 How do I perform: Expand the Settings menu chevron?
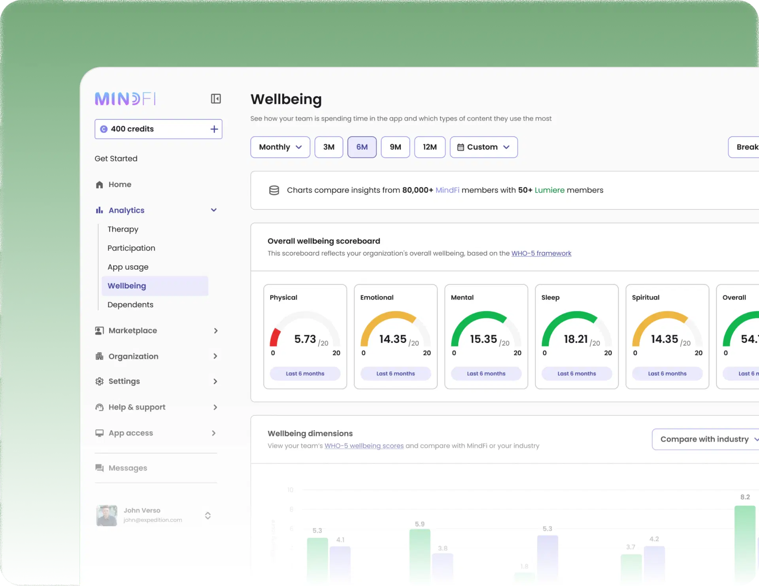click(x=215, y=381)
